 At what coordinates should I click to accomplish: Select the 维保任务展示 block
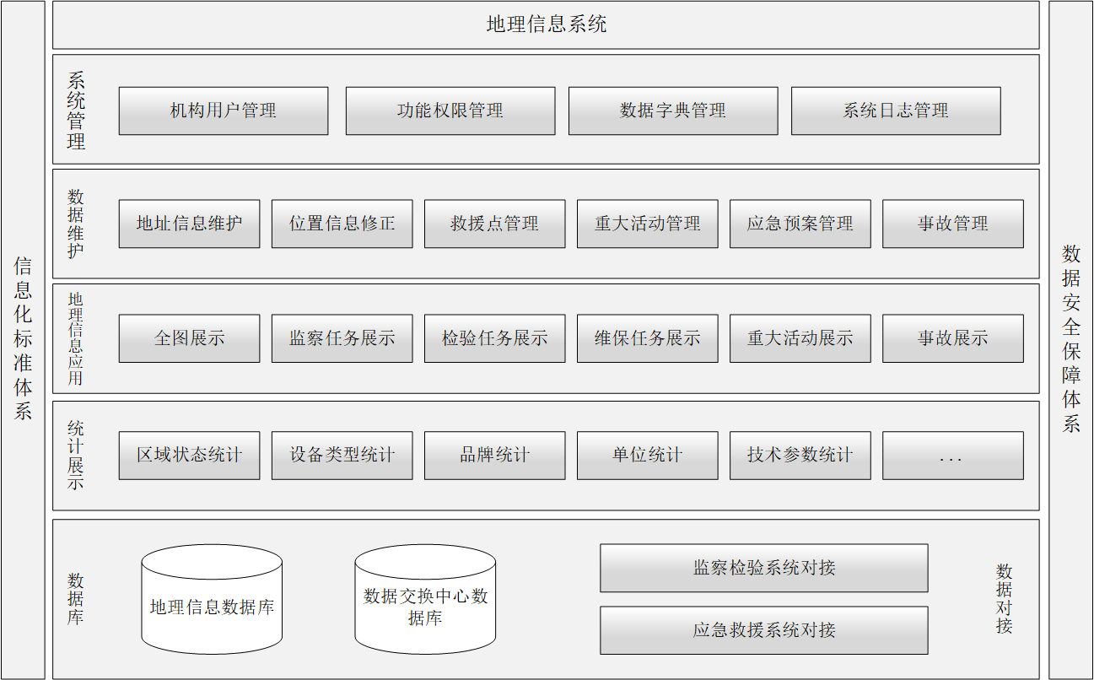pyautogui.click(x=647, y=338)
